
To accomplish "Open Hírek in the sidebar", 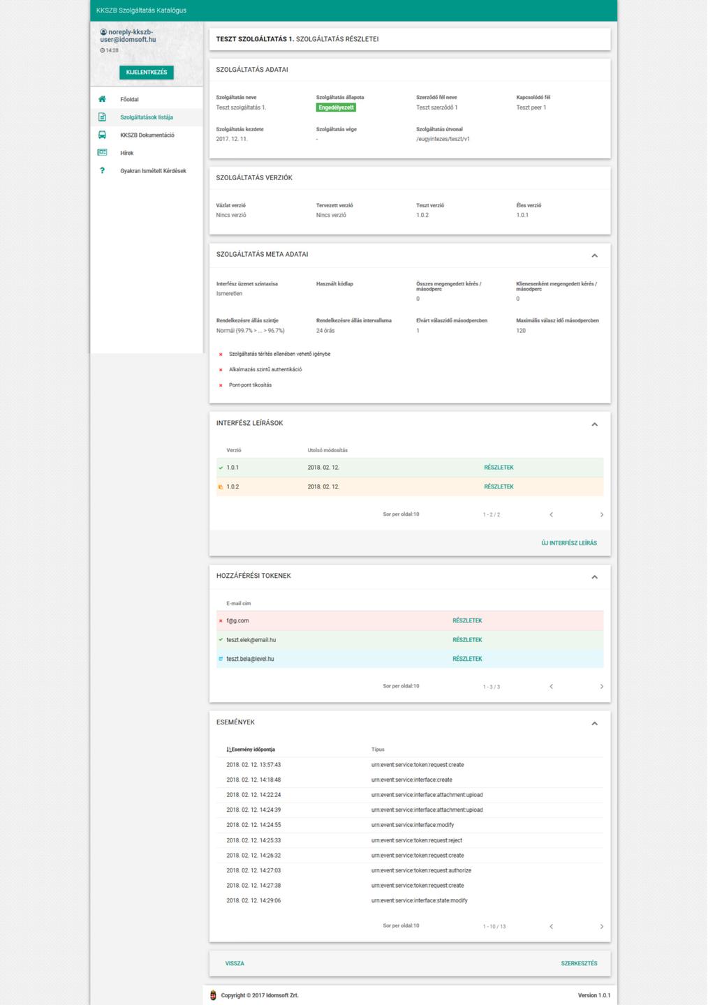I will click(147, 153).
